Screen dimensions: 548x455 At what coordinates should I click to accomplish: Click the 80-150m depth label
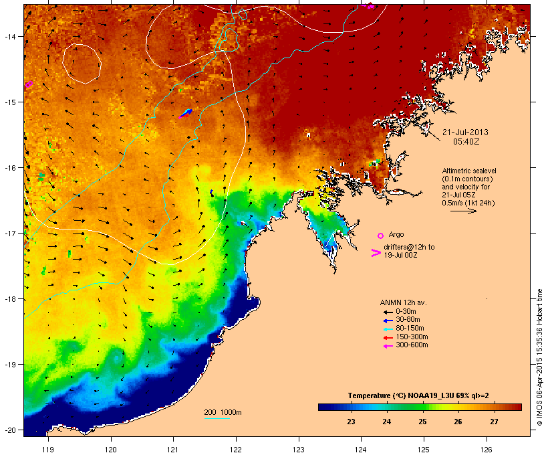tap(410, 329)
